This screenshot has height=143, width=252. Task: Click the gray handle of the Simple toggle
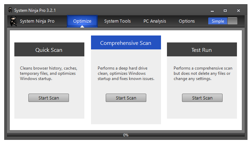pos(232,21)
